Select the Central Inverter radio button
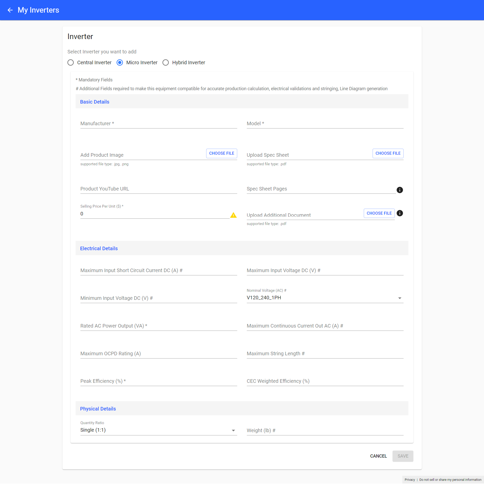484x484 pixels. pos(71,62)
